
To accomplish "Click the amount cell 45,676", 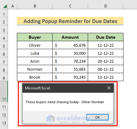I will (x=70, y=45).
